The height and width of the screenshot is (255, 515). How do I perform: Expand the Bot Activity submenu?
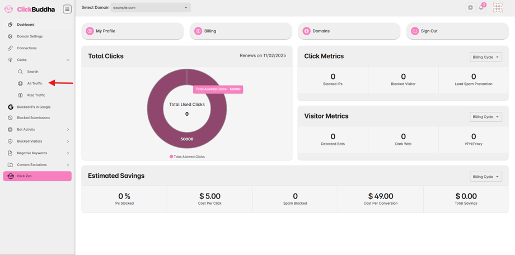(x=68, y=130)
